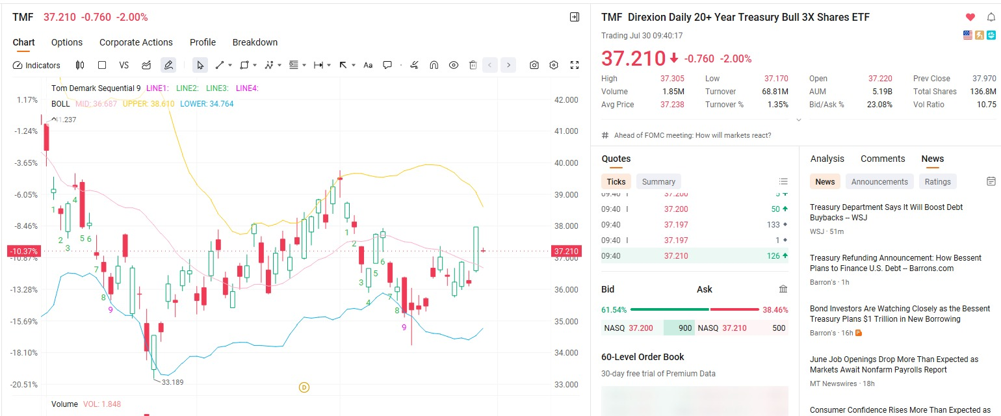
Task: Open the Indicators panel
Action: click(x=36, y=65)
